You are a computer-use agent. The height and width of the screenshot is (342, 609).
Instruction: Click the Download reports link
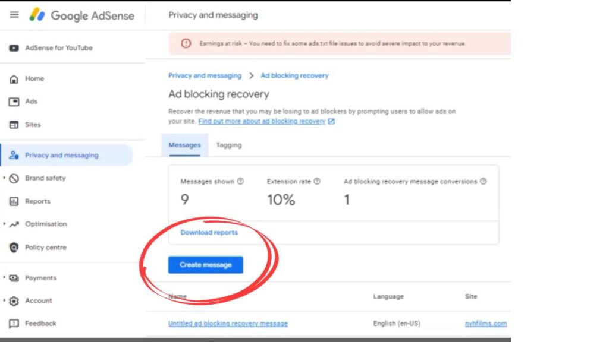coord(209,233)
